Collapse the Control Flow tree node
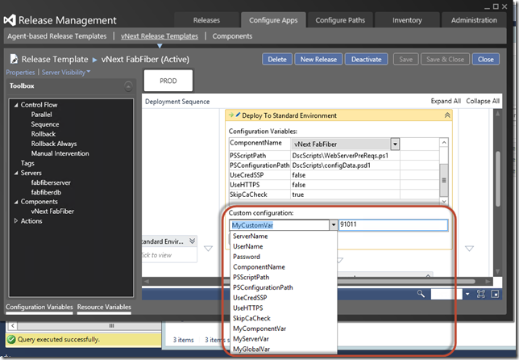The image size is (519, 360). tap(15, 105)
